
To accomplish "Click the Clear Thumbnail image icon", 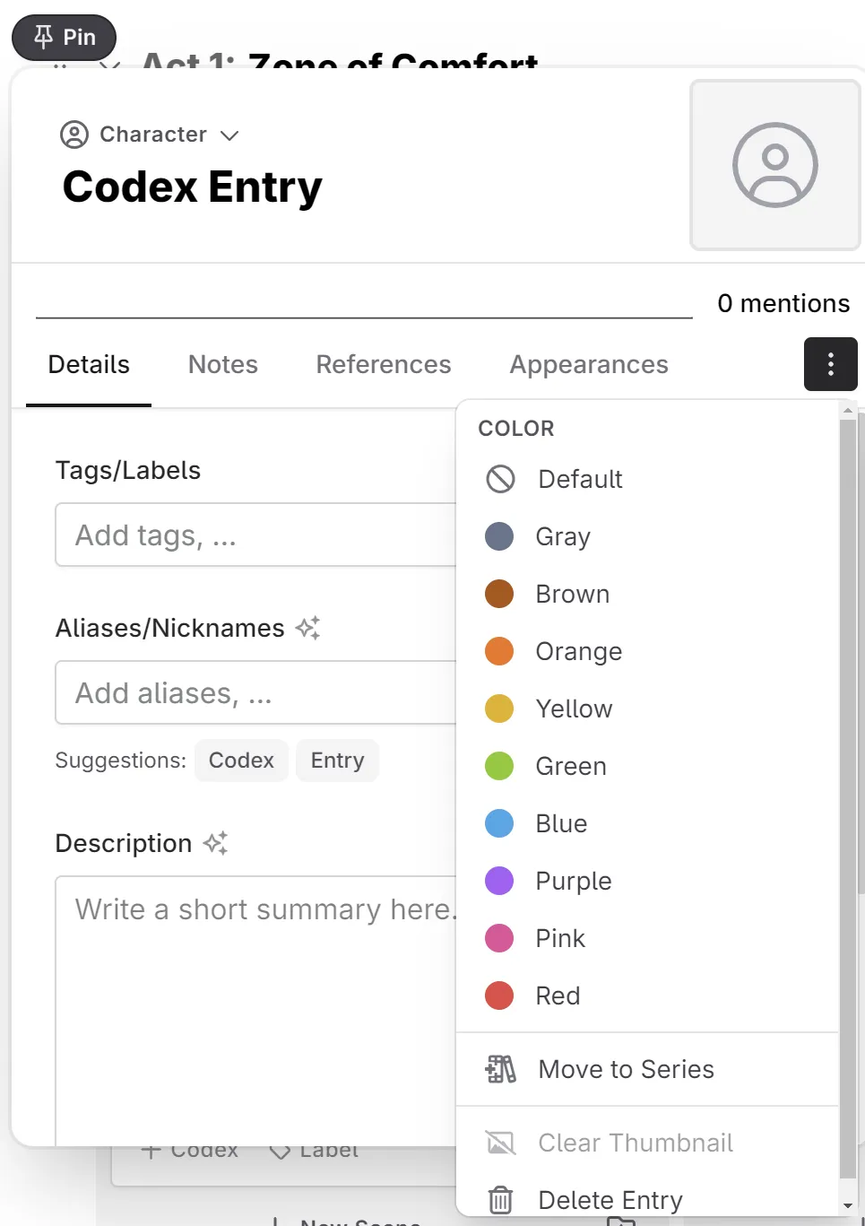I will (x=499, y=1142).
